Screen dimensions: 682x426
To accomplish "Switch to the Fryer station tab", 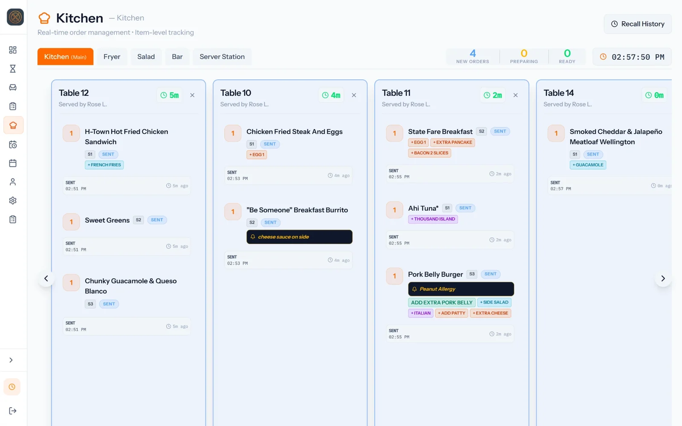I will pos(112,57).
